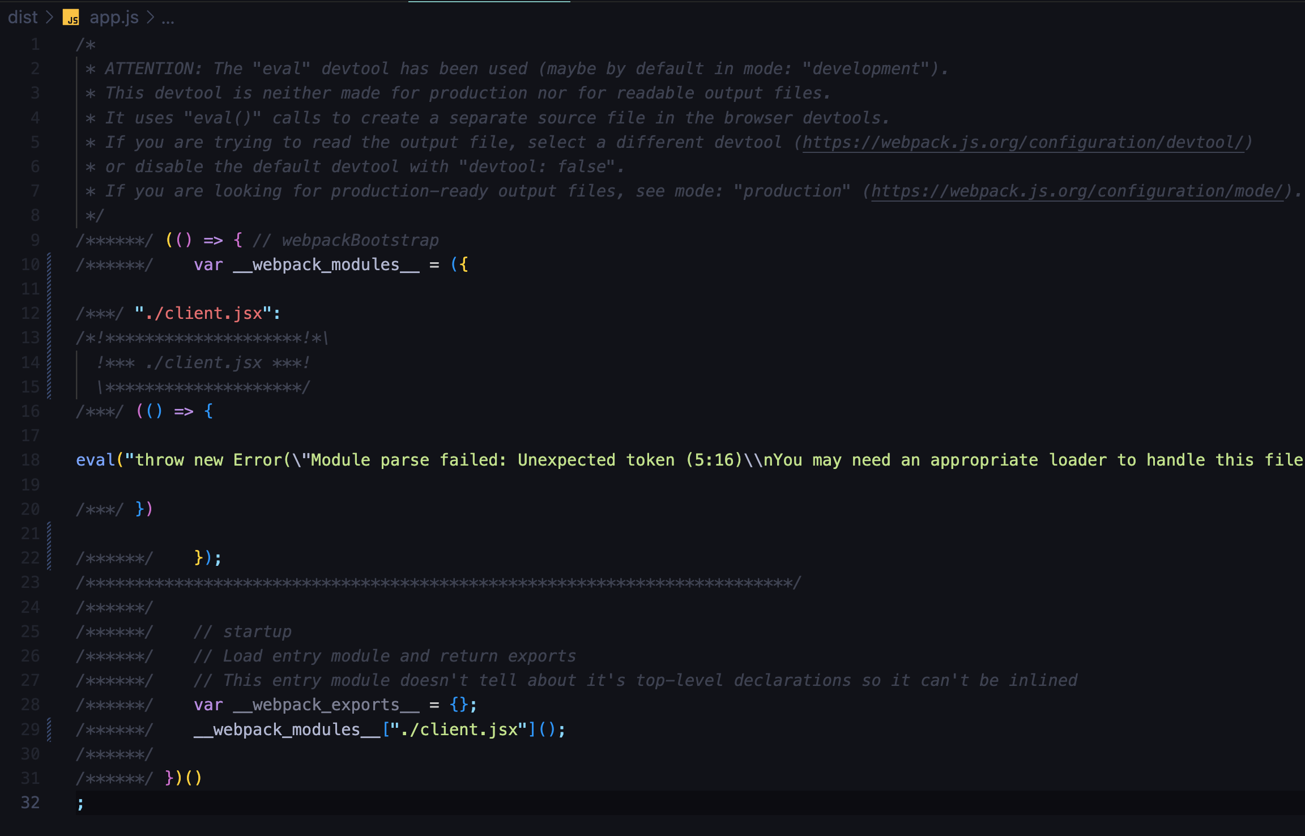Open the webpack devtool configuration link

[x=1023, y=142]
